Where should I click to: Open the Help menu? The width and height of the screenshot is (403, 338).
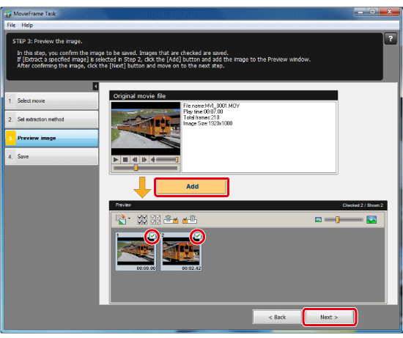coord(27,25)
